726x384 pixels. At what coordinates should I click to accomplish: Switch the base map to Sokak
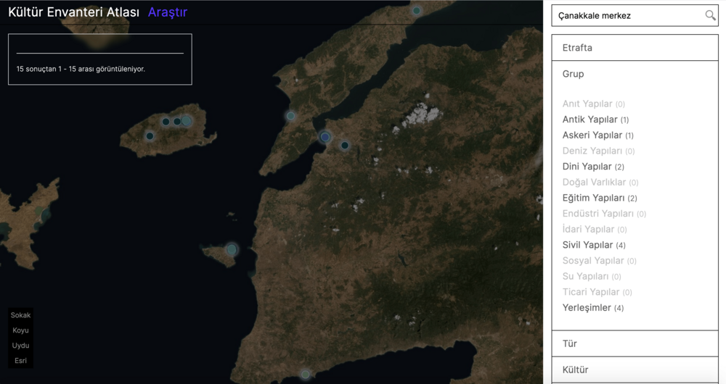(x=20, y=315)
